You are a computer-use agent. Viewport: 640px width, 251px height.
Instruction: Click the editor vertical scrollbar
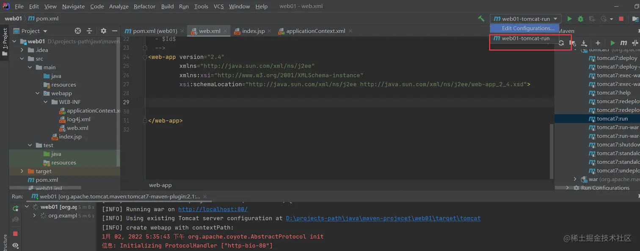(552, 151)
